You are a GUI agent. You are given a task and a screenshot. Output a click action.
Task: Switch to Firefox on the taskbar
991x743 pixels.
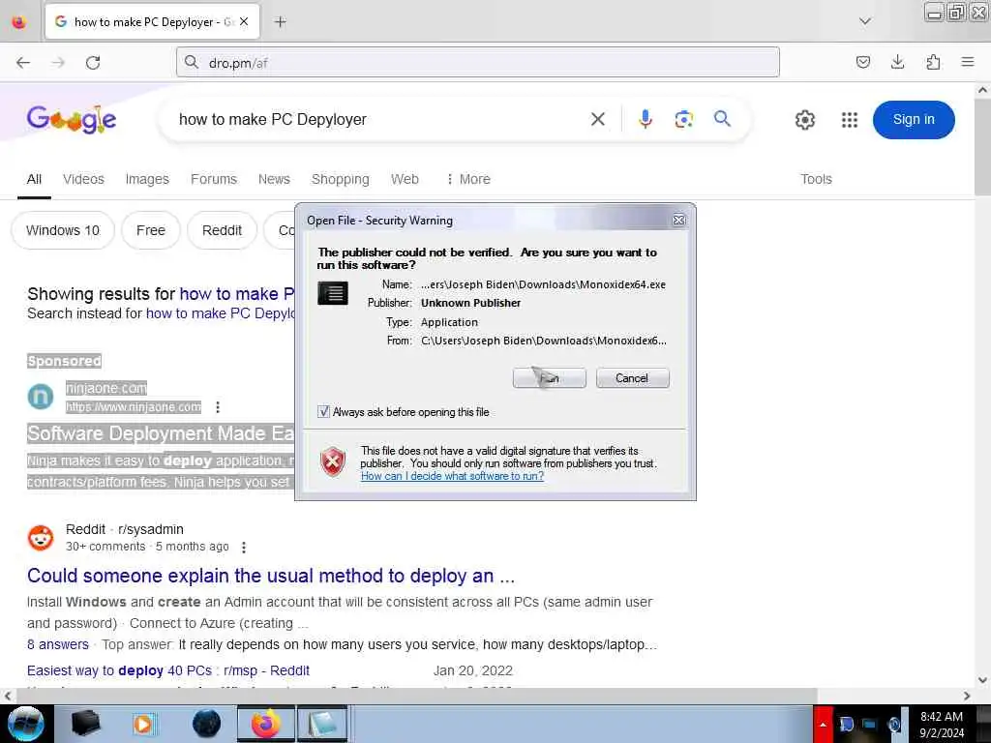pyautogui.click(x=266, y=724)
